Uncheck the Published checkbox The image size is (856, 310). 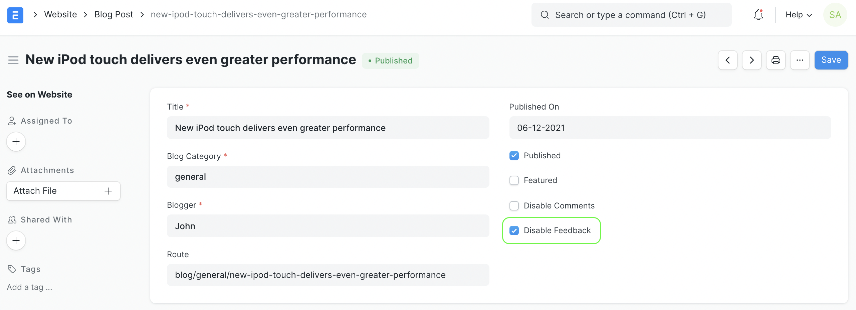tap(514, 156)
